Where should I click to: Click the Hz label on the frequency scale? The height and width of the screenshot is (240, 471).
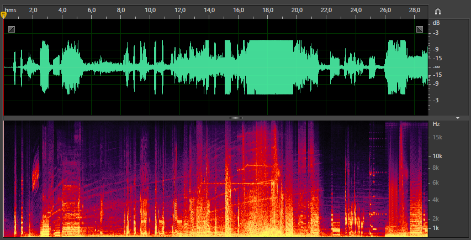pos(436,124)
